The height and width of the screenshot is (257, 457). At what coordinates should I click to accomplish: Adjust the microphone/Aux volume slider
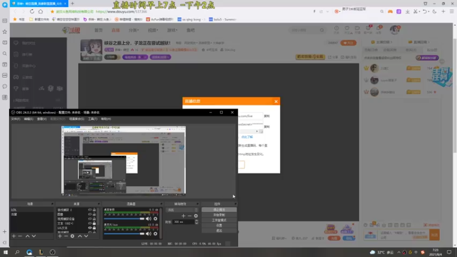(124, 234)
